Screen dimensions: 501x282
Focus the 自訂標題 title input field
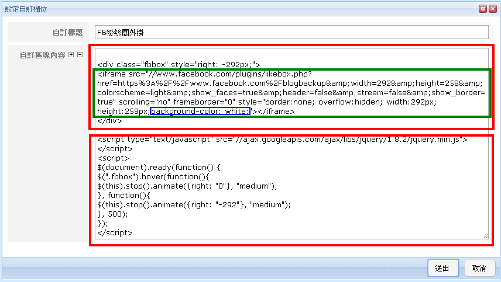coord(291,33)
